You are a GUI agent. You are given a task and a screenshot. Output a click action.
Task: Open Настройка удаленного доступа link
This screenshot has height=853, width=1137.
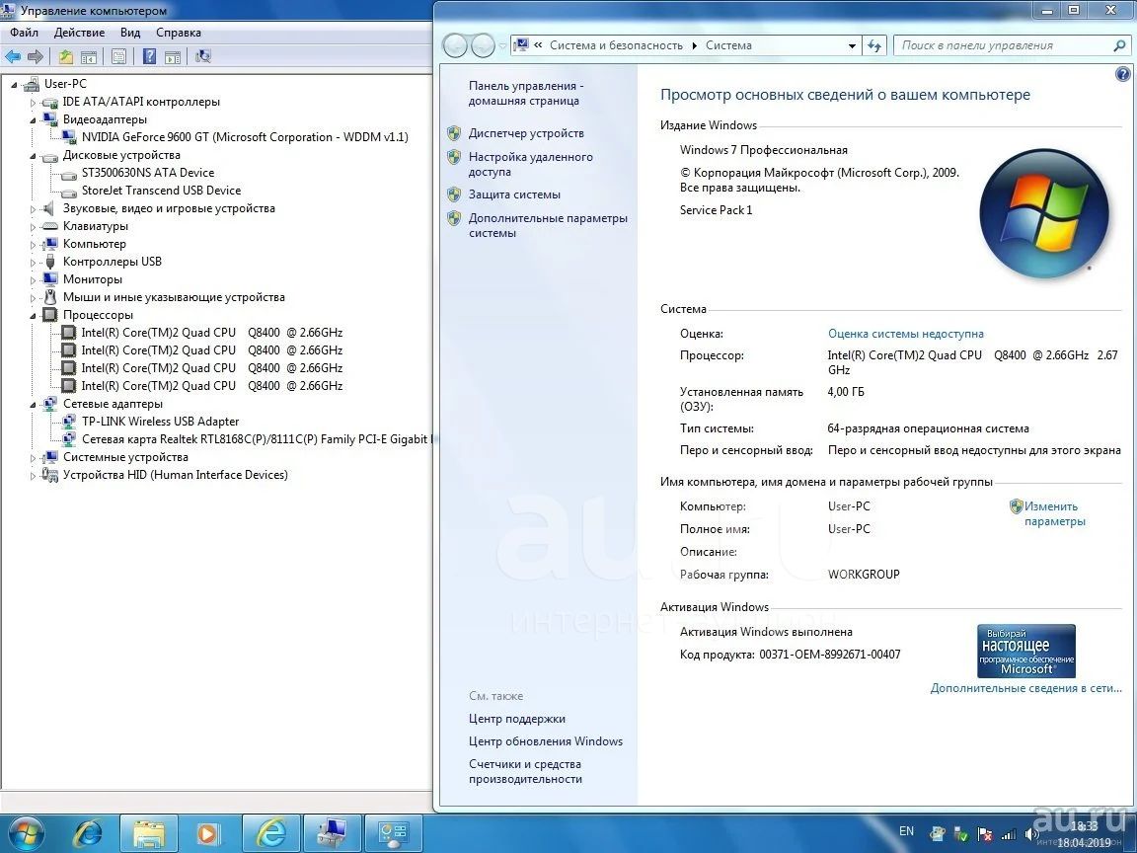tap(530, 165)
